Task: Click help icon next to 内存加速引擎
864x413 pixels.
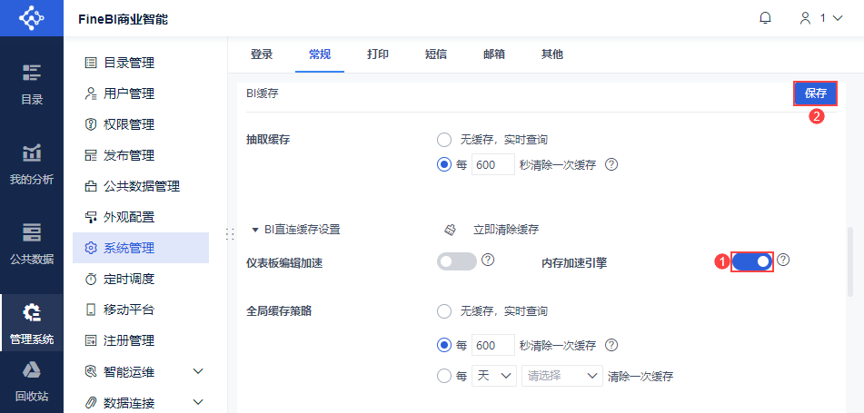Action: [783, 261]
